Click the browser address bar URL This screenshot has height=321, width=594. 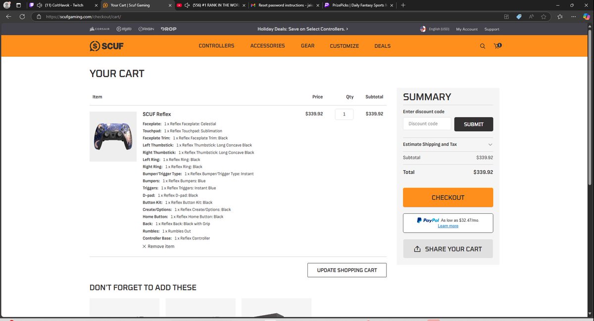coord(83,16)
